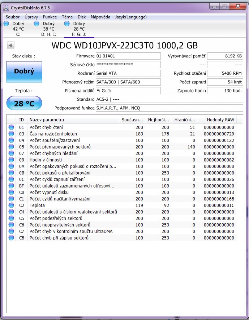Click the CrystalDiskInfo title bar icon
This screenshot has width=249, height=320.
[7, 8]
